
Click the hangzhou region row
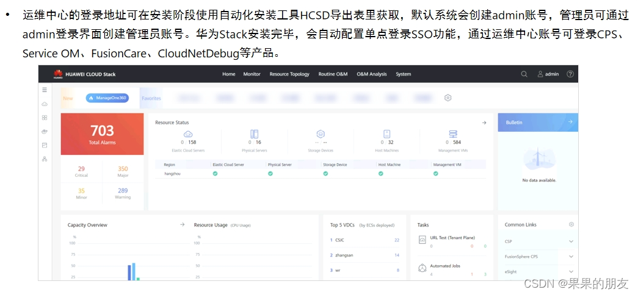click(321, 174)
